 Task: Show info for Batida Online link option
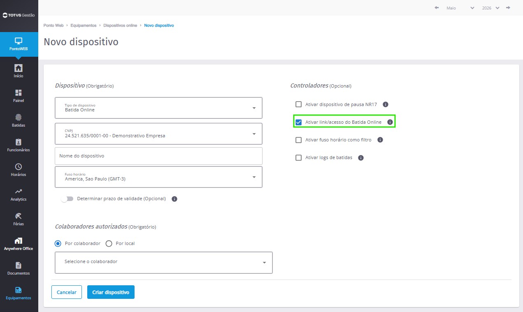[x=390, y=122]
